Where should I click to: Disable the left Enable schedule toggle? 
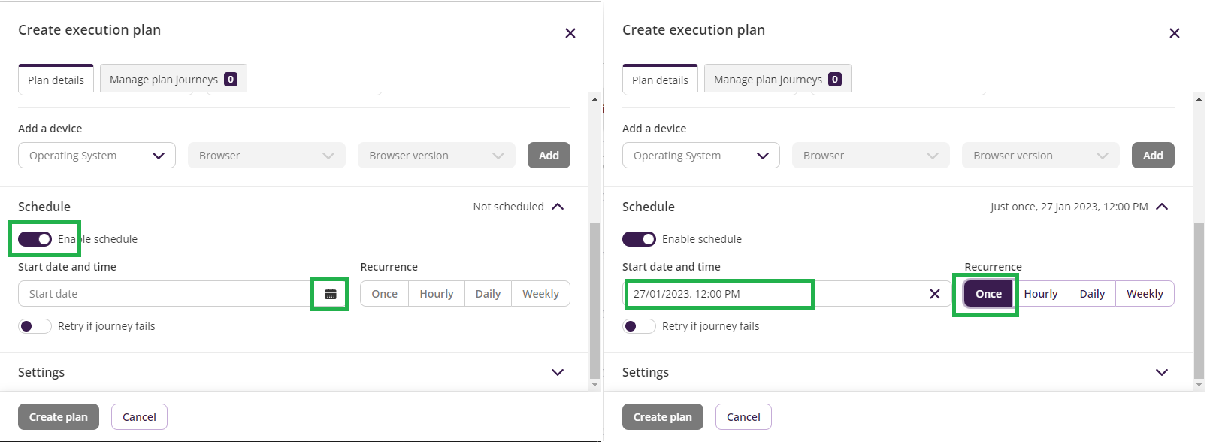35,239
